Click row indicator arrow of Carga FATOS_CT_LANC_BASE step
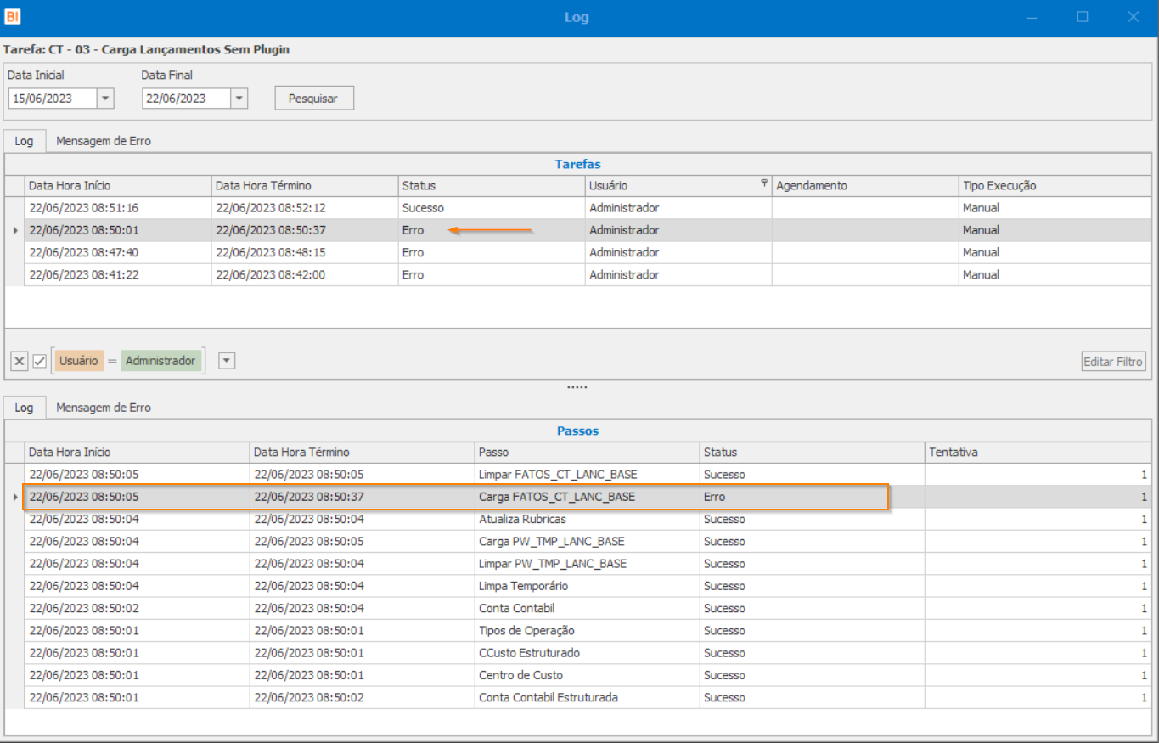The width and height of the screenshot is (1159, 743). tap(14, 497)
